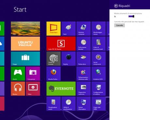
Task: Open Utilità di pianificazione tile
Action: (68, 104)
